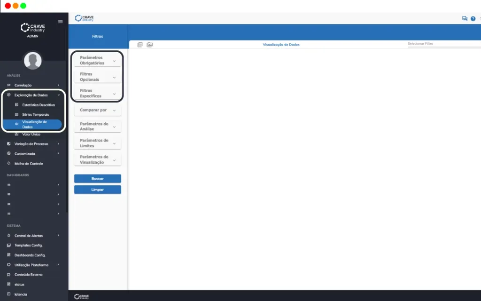Screen dimensions: 481x301
Task: Open Valor Único page
Action: [31, 134]
